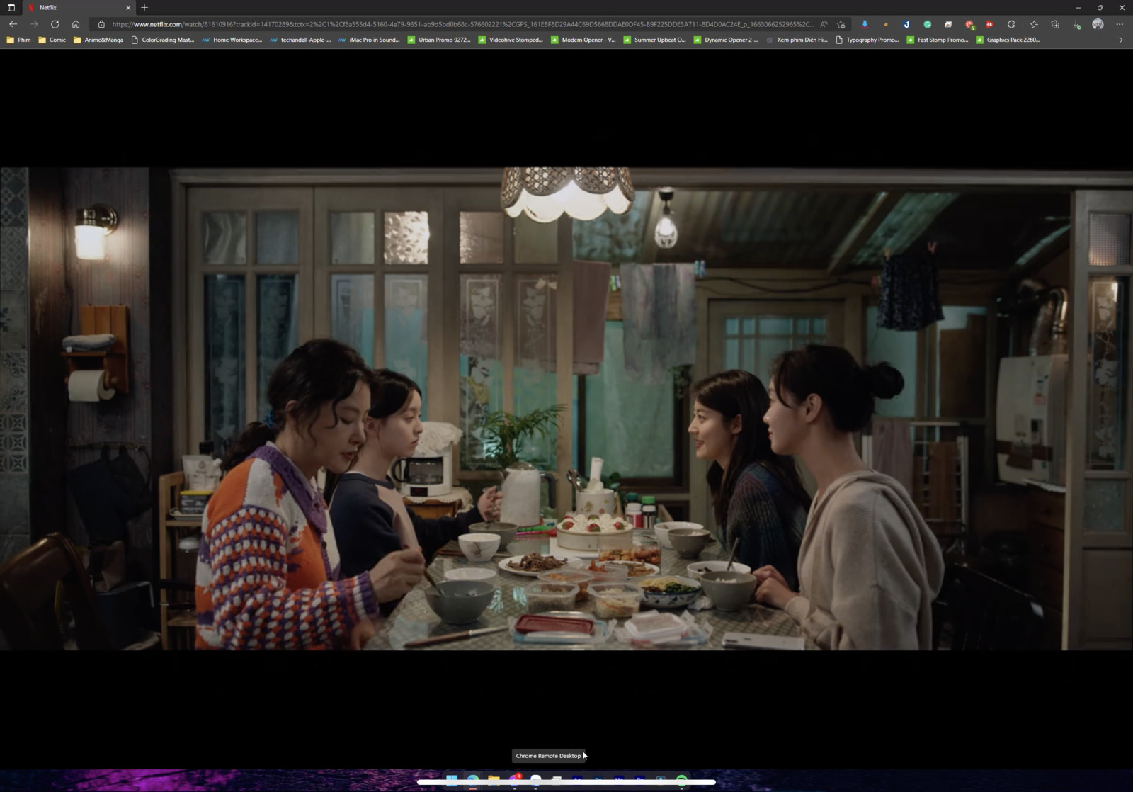This screenshot has width=1133, height=792.
Task: Open the Graphics Pack 2260 bookmark
Action: coord(1008,40)
